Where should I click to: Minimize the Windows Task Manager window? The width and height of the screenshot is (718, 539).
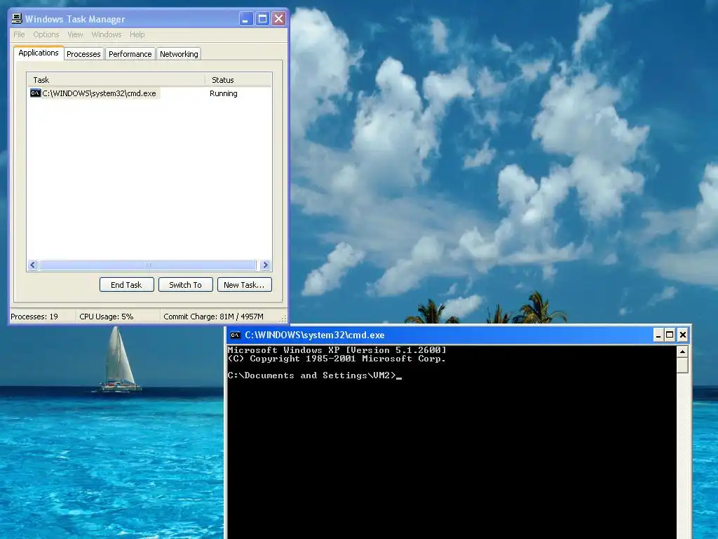tap(246, 19)
